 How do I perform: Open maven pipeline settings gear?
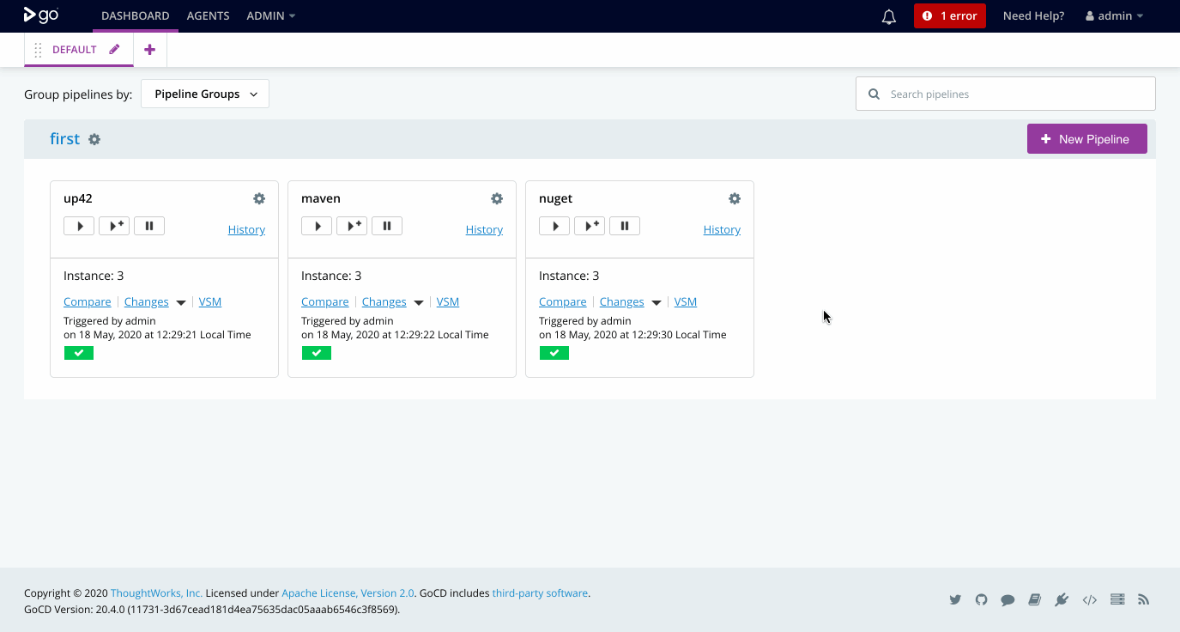click(497, 198)
